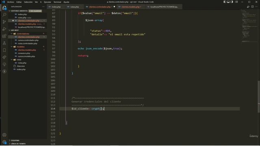This screenshot has width=260, height=146.
Task: Expand the Esquema section
Action: [10, 140]
